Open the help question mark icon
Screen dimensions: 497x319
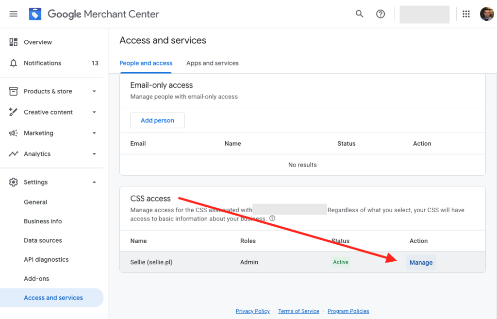coord(381,14)
